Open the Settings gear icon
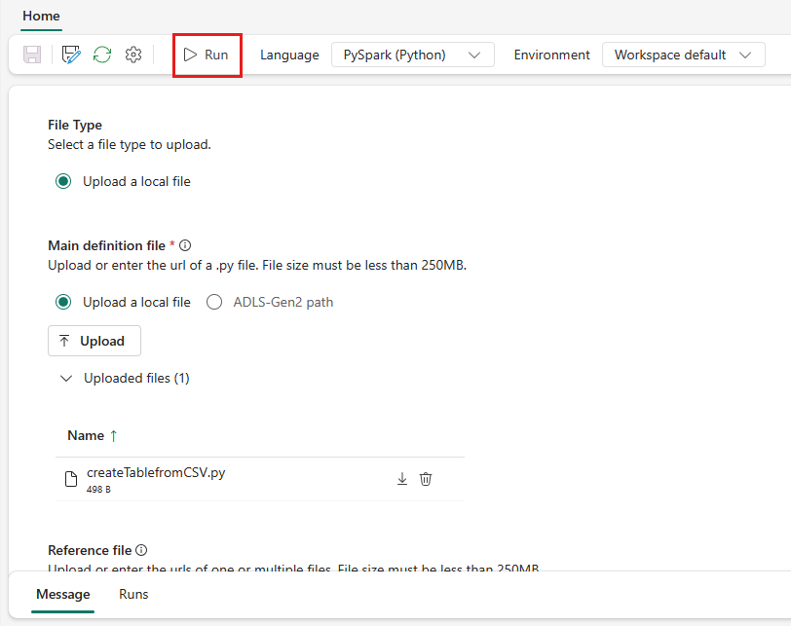The image size is (791, 626). pyautogui.click(x=133, y=55)
